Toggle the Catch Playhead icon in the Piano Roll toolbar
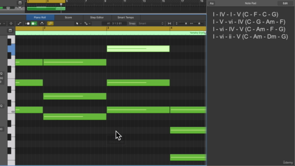 point(42,24)
